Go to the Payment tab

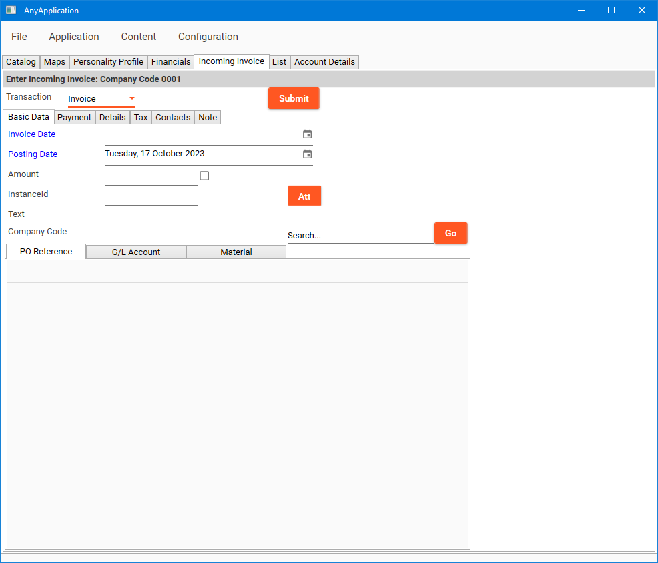(74, 118)
